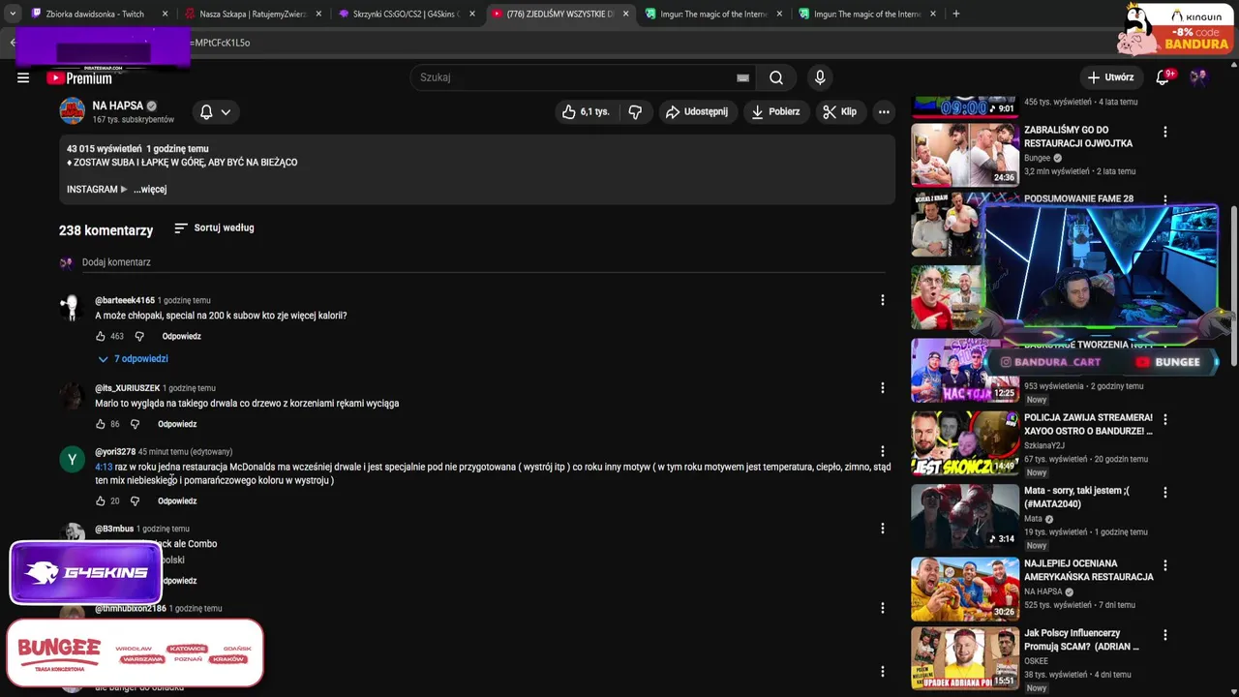Open options for POLICJA ZAWIJA STREAMERA video
This screenshot has width=1239, height=697.
1164,420
